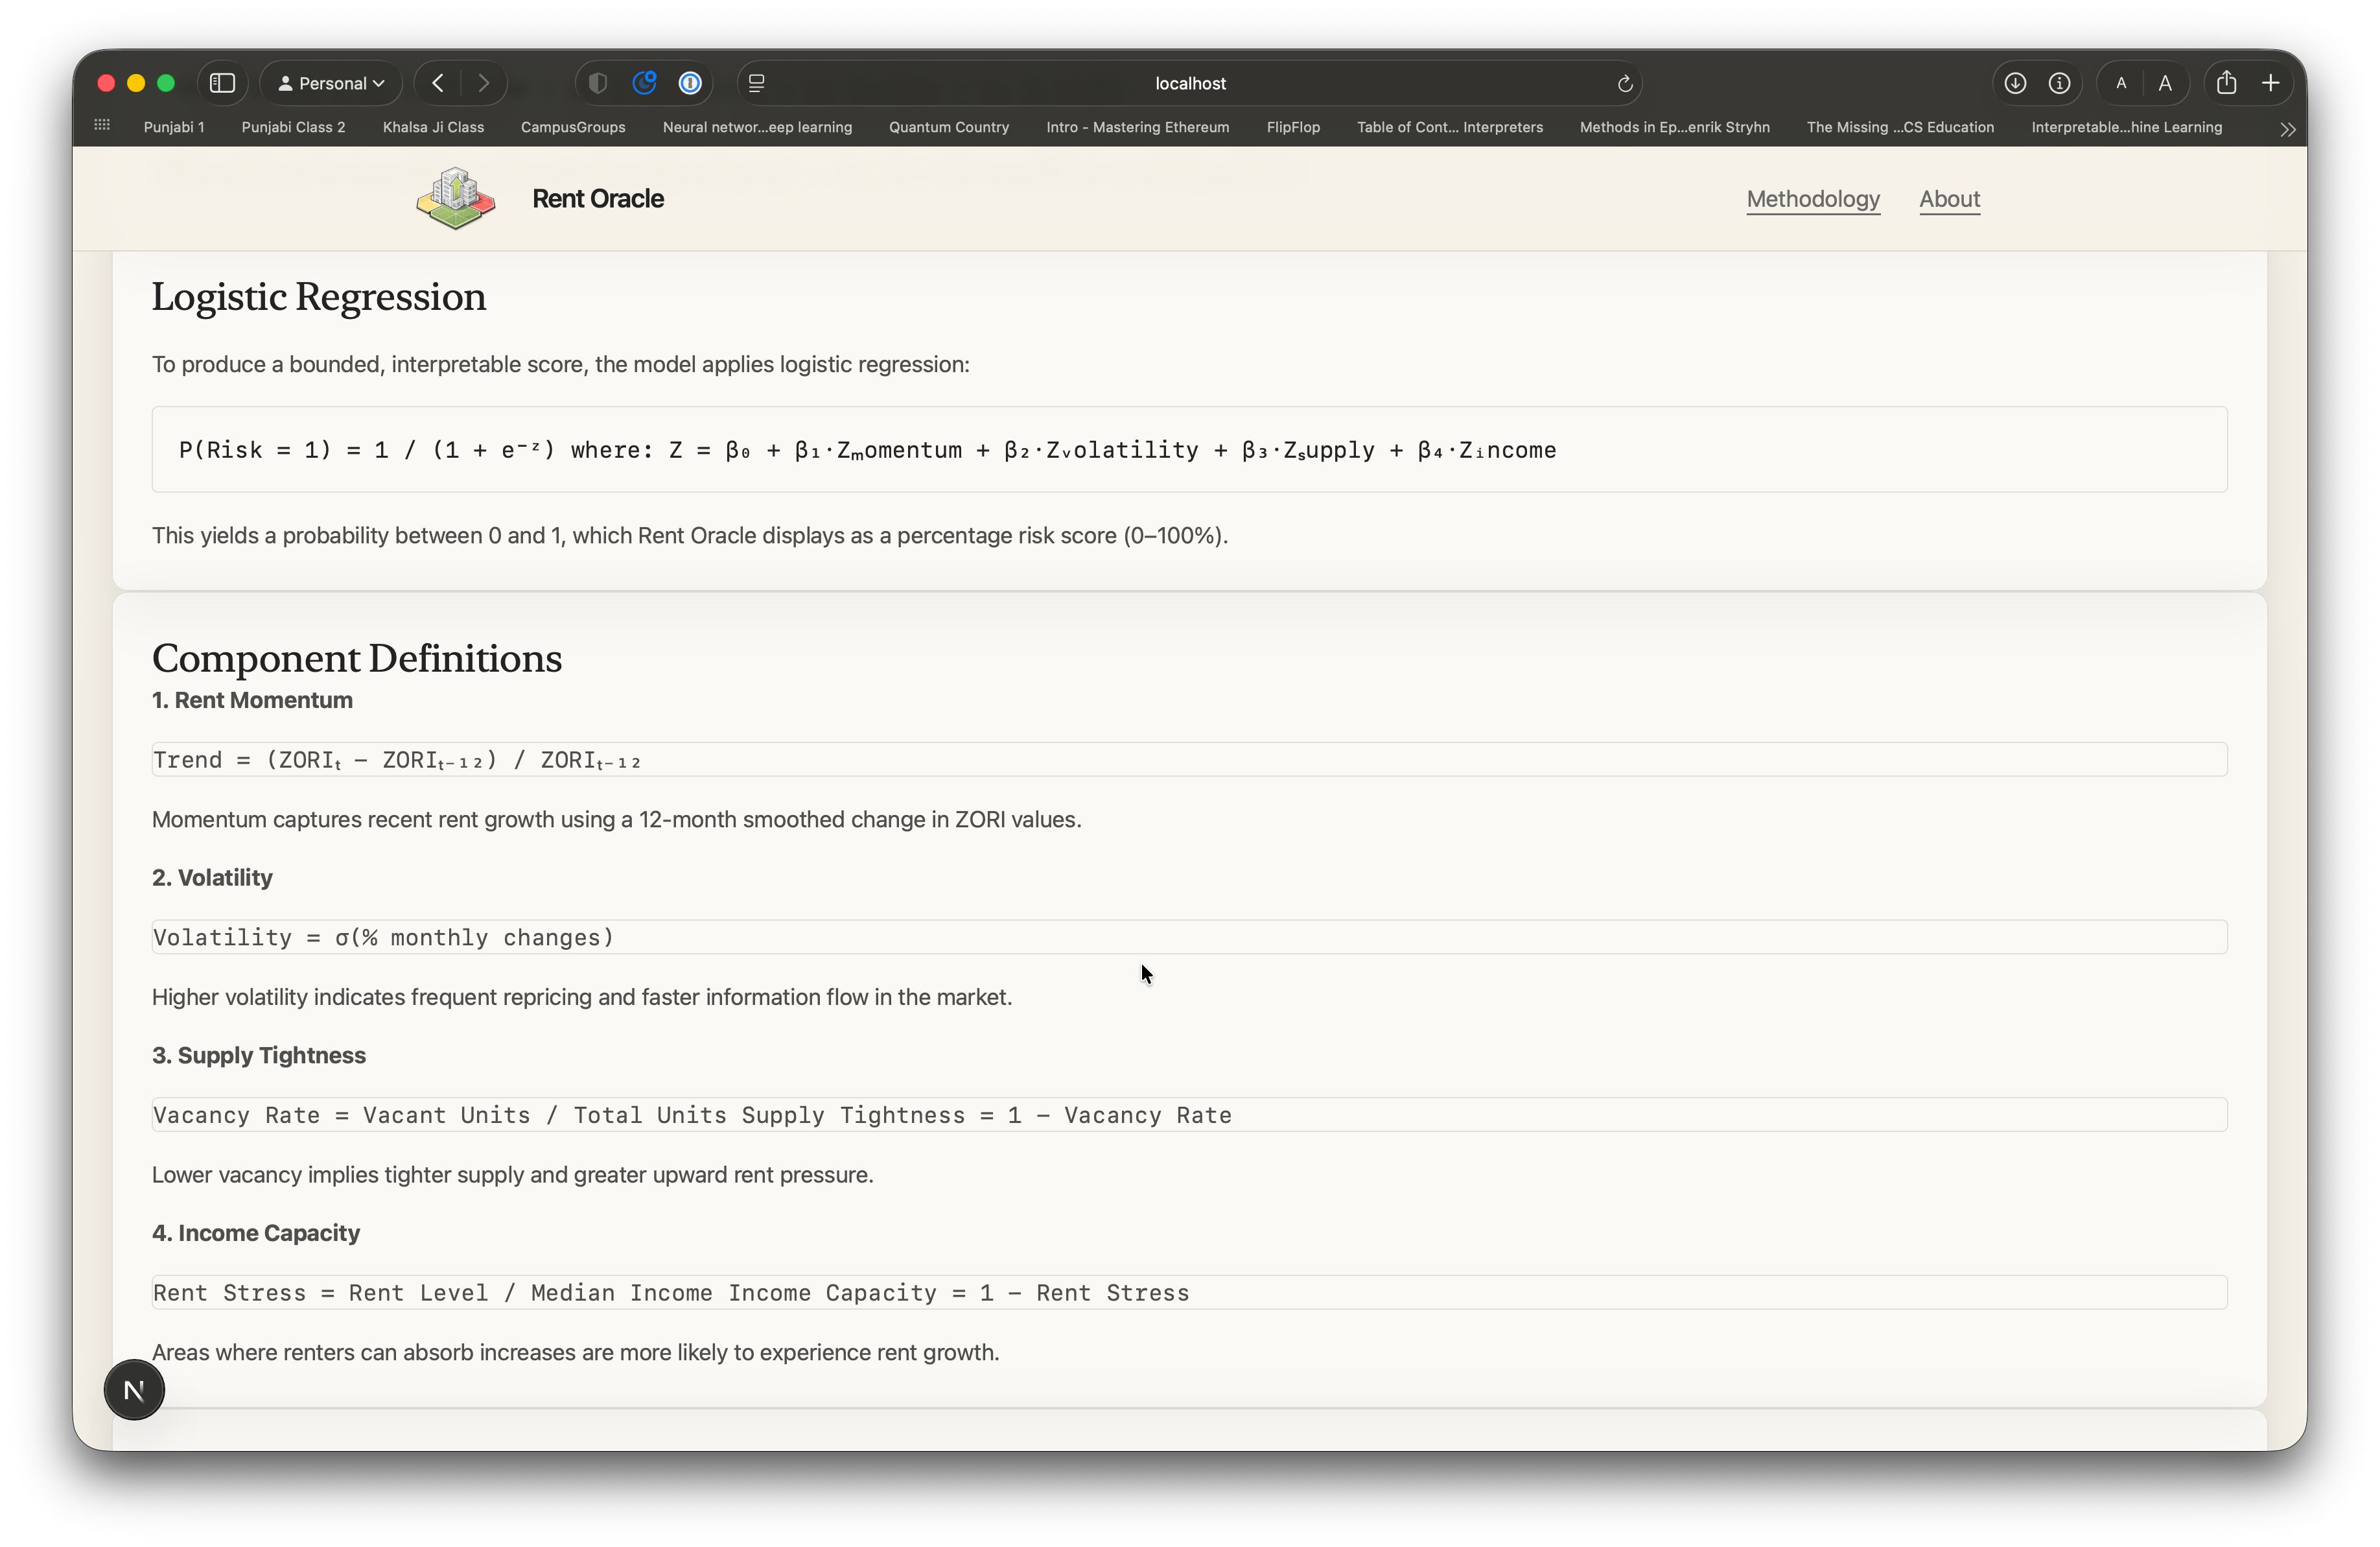The height and width of the screenshot is (1547, 2380).
Task: Open the About nav link
Action: (1949, 199)
